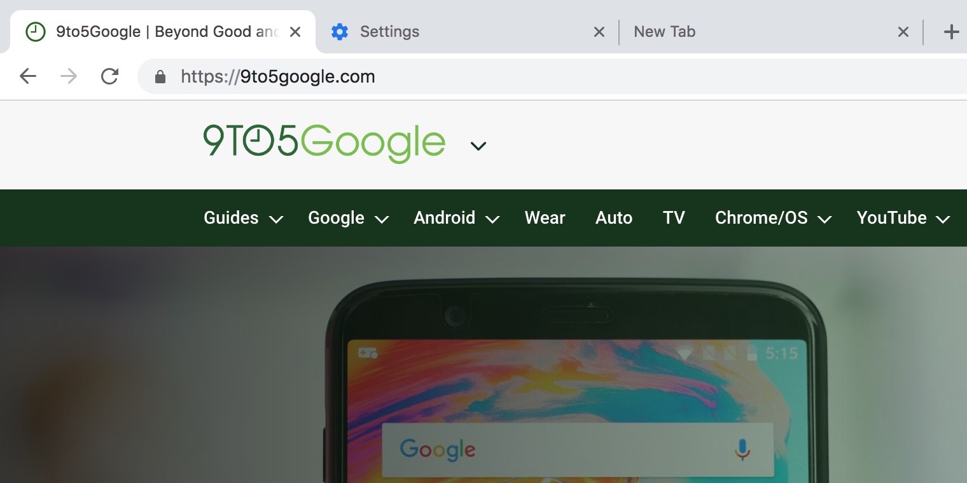The image size is (967, 483).
Task: Click the 9to5Google site logo
Action: click(324, 142)
